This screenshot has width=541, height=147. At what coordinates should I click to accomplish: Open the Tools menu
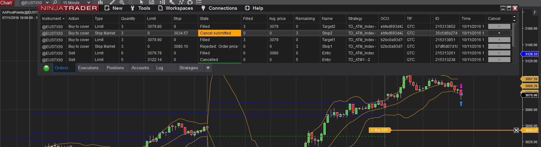[x=140, y=8]
